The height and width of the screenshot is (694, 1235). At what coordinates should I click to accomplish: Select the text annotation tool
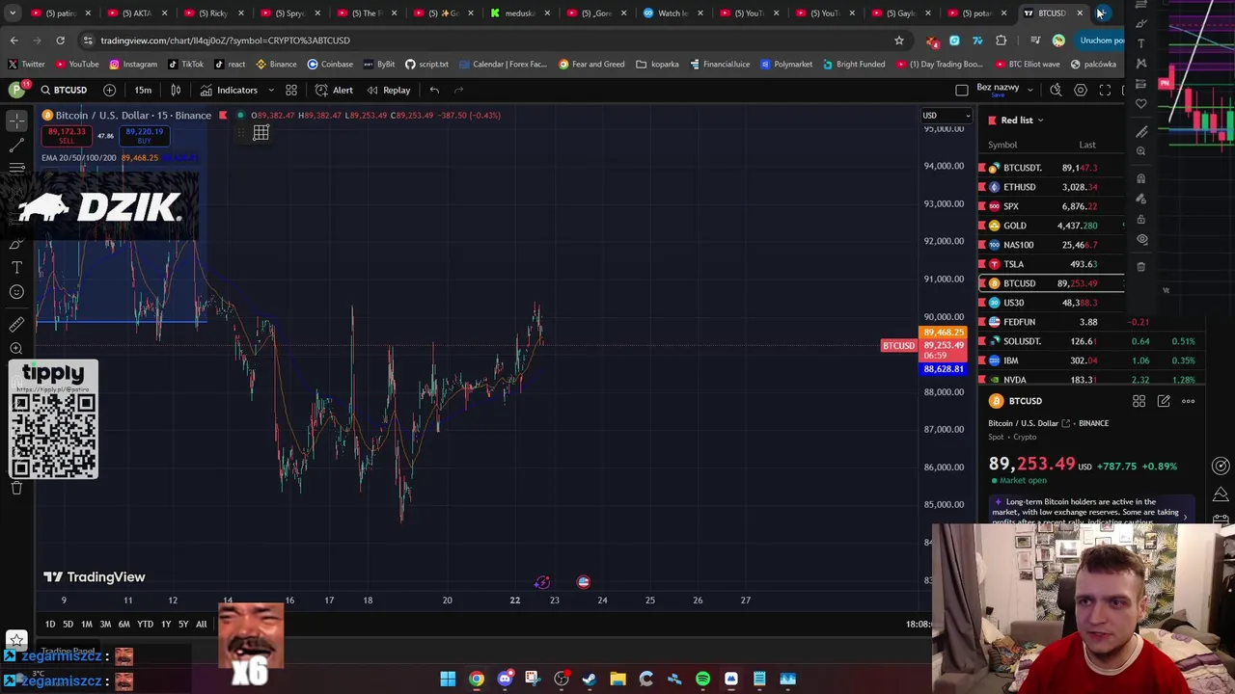tap(16, 267)
